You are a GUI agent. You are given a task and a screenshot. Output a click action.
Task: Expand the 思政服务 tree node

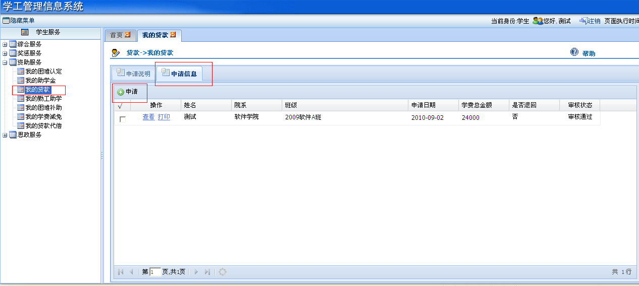point(5,135)
